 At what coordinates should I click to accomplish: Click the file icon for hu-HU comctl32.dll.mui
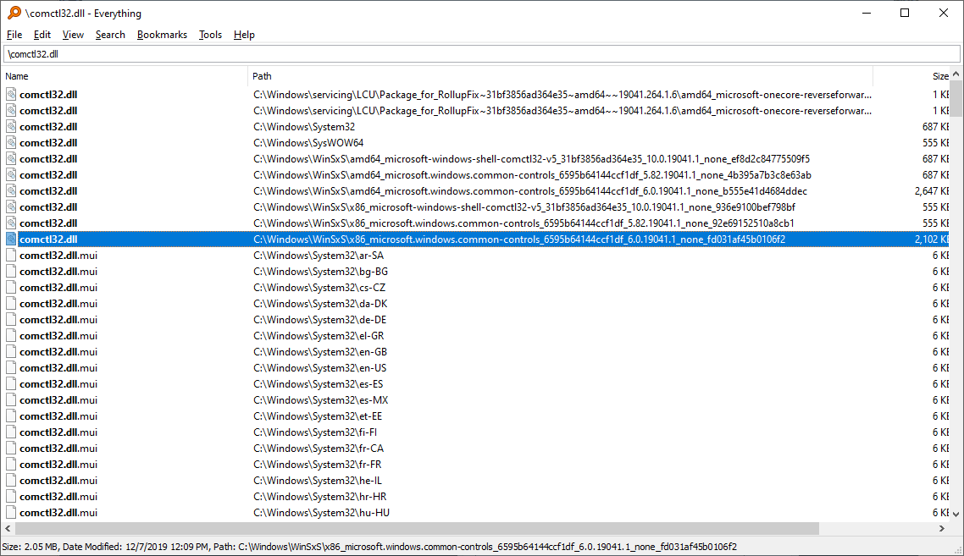(x=9, y=512)
